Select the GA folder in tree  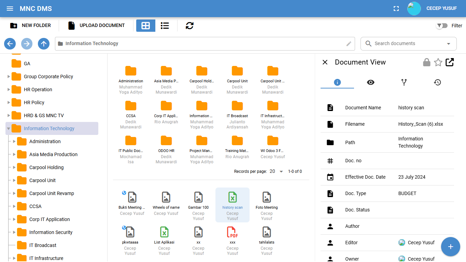[27, 64]
